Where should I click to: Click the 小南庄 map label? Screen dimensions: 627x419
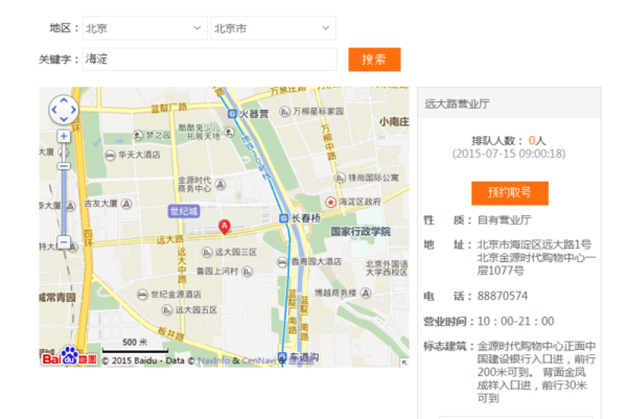click(x=394, y=122)
